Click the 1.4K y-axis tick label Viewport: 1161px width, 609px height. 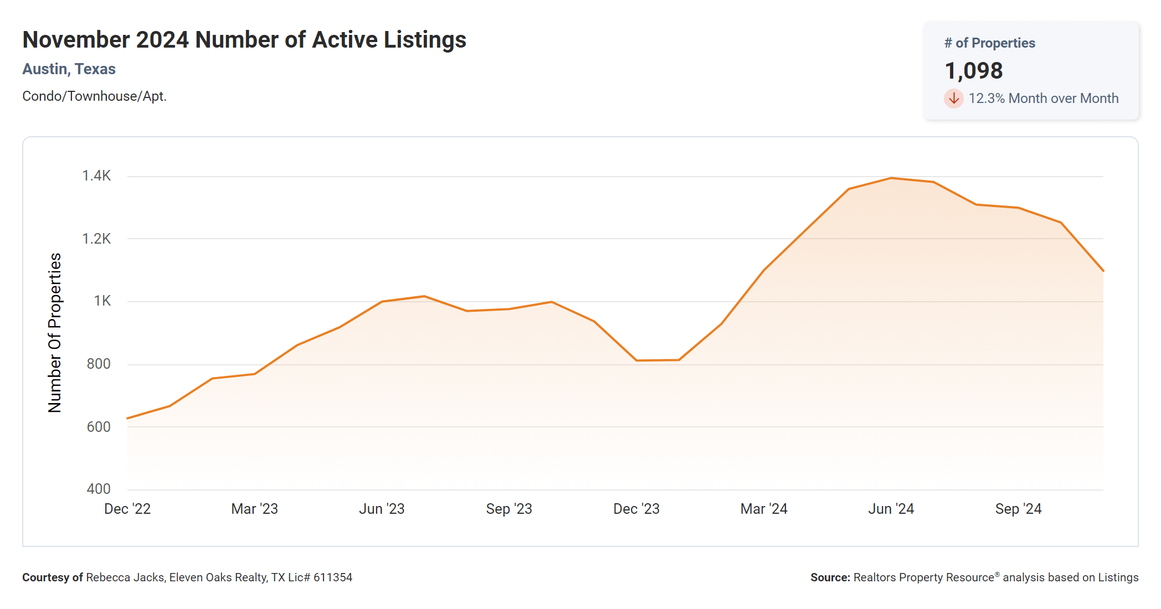[96, 176]
